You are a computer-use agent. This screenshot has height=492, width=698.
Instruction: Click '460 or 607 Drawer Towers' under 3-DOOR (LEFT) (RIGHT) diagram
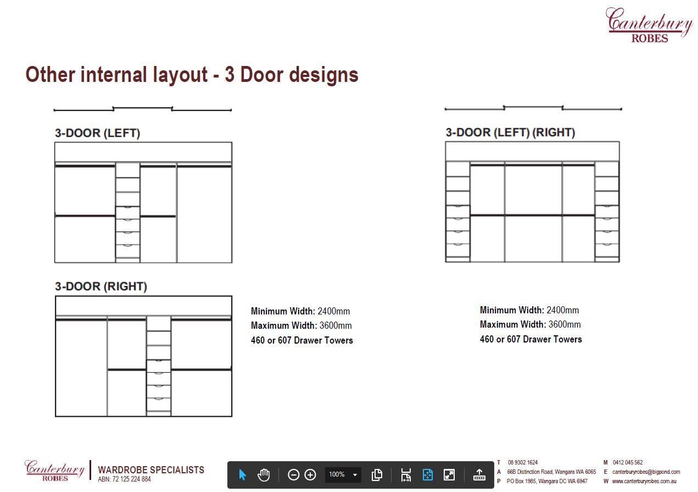(x=531, y=339)
